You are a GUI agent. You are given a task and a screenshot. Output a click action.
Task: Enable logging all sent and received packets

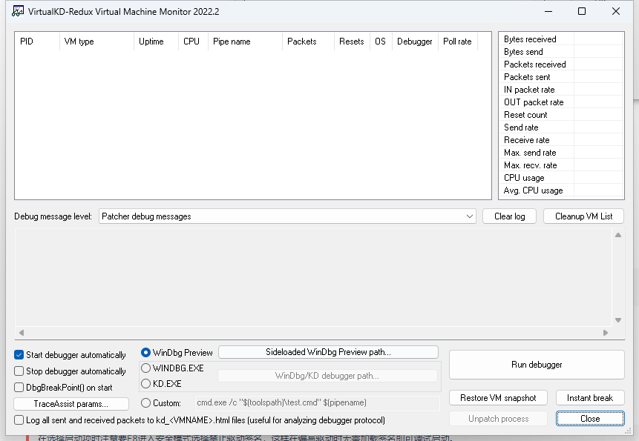pos(19,420)
